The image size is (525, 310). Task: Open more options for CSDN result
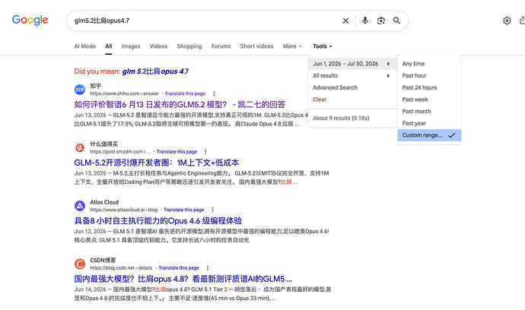(208, 268)
